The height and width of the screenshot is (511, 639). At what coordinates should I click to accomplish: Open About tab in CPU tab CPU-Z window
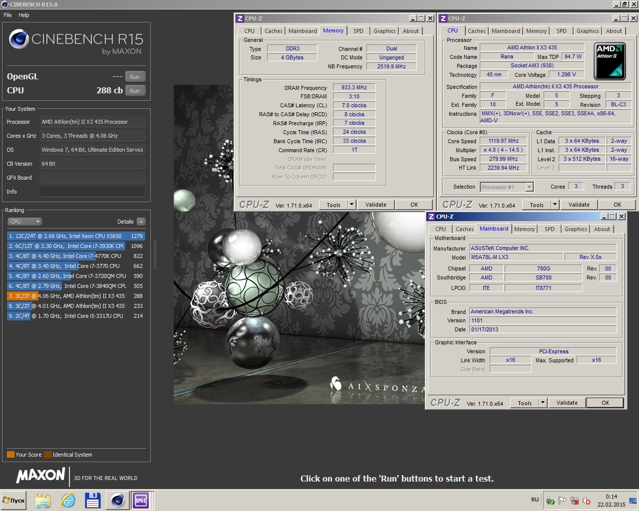pos(614,31)
